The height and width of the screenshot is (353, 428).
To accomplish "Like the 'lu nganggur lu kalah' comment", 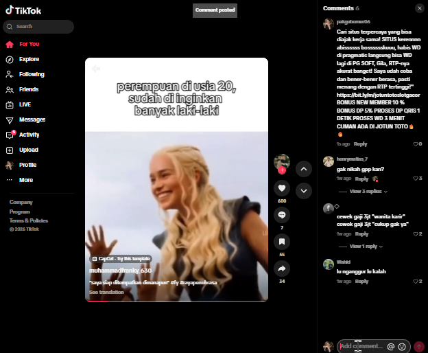I will [x=417, y=281].
